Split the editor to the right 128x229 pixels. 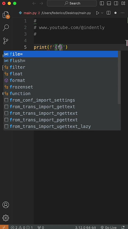click(x=108, y=13)
